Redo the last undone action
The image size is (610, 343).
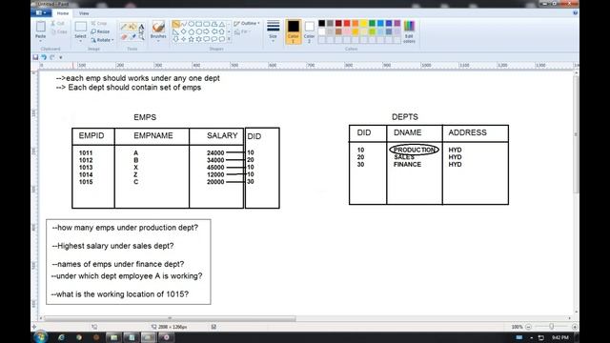pyautogui.click(x=52, y=57)
